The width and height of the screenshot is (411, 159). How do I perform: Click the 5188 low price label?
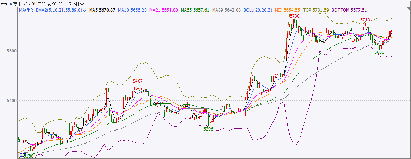pyautogui.click(x=28, y=156)
